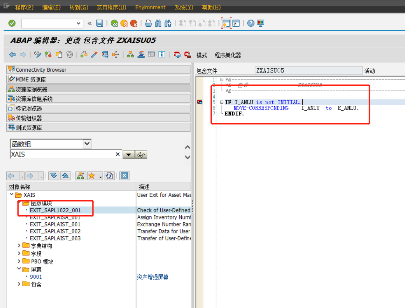
Task: Expand the 包含 folder in the tree
Action: (x=20, y=284)
